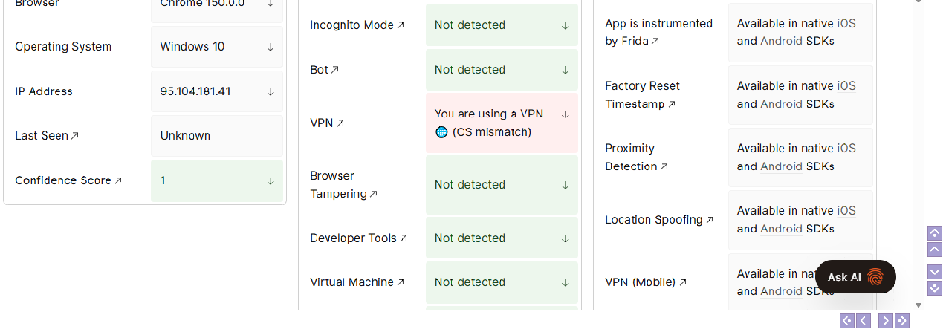Click the purple right arrow navigation icon
The width and height of the screenshot is (946, 335).
click(886, 321)
